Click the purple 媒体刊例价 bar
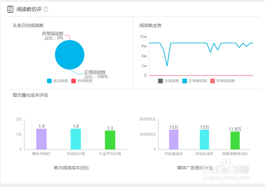 point(42,139)
